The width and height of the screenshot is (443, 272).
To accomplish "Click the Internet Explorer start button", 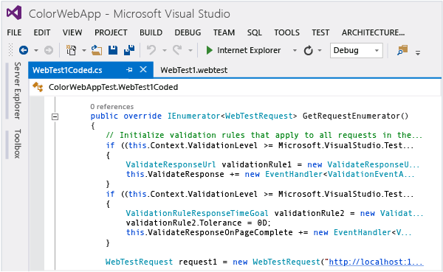I will pyautogui.click(x=243, y=50).
